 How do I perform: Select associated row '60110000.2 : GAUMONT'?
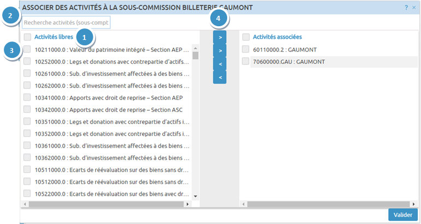pyautogui.click(x=284, y=50)
